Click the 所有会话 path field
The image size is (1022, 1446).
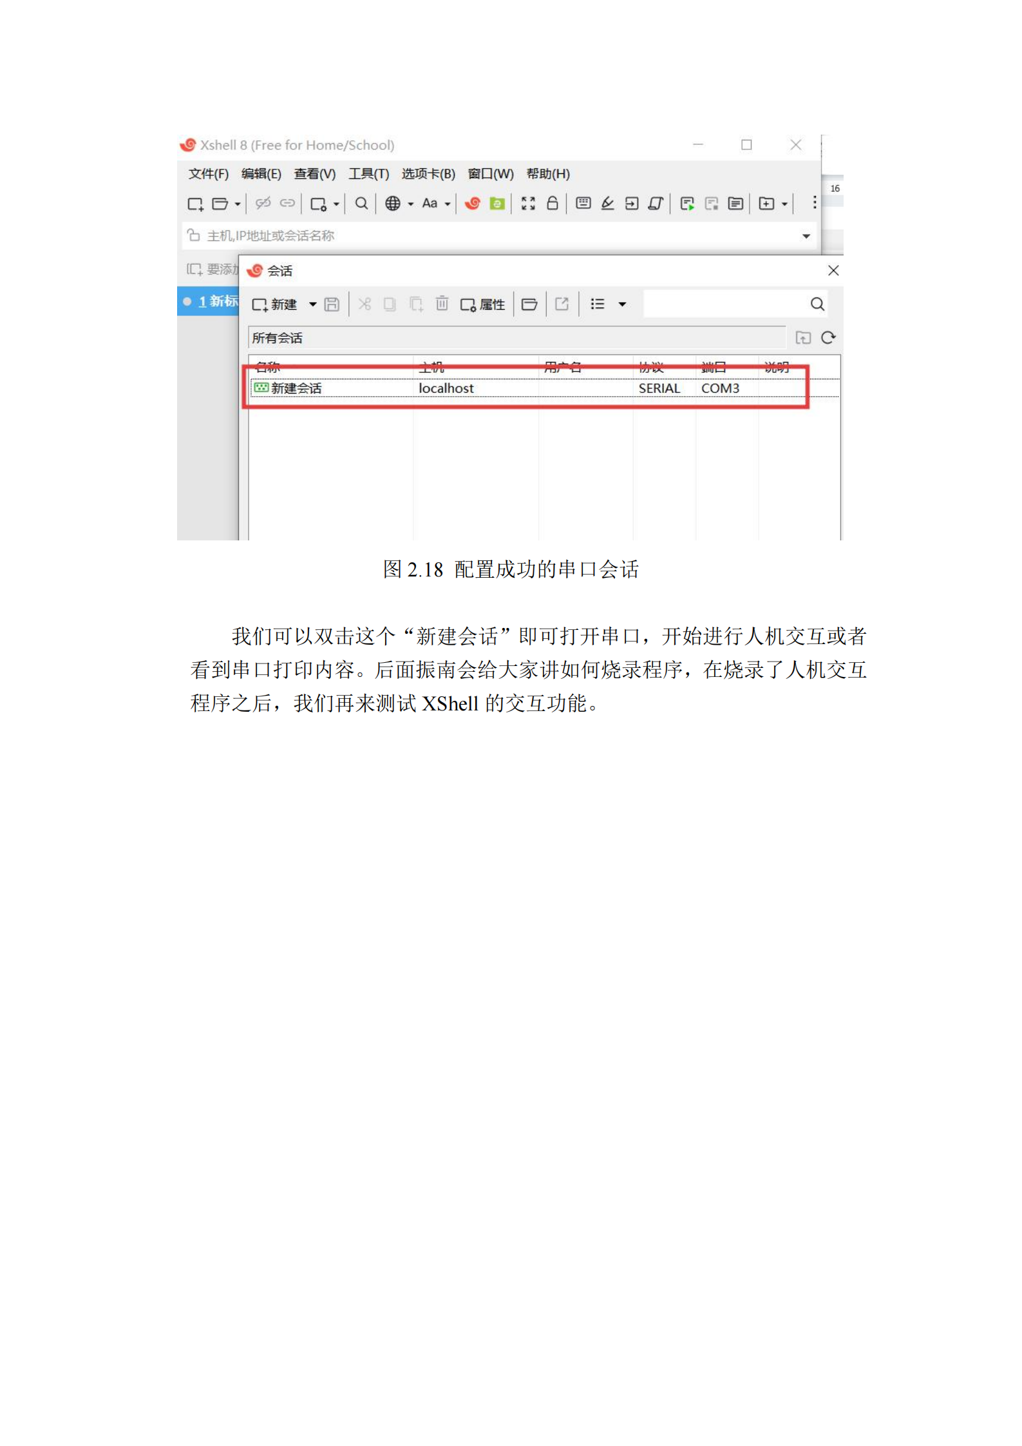(517, 338)
